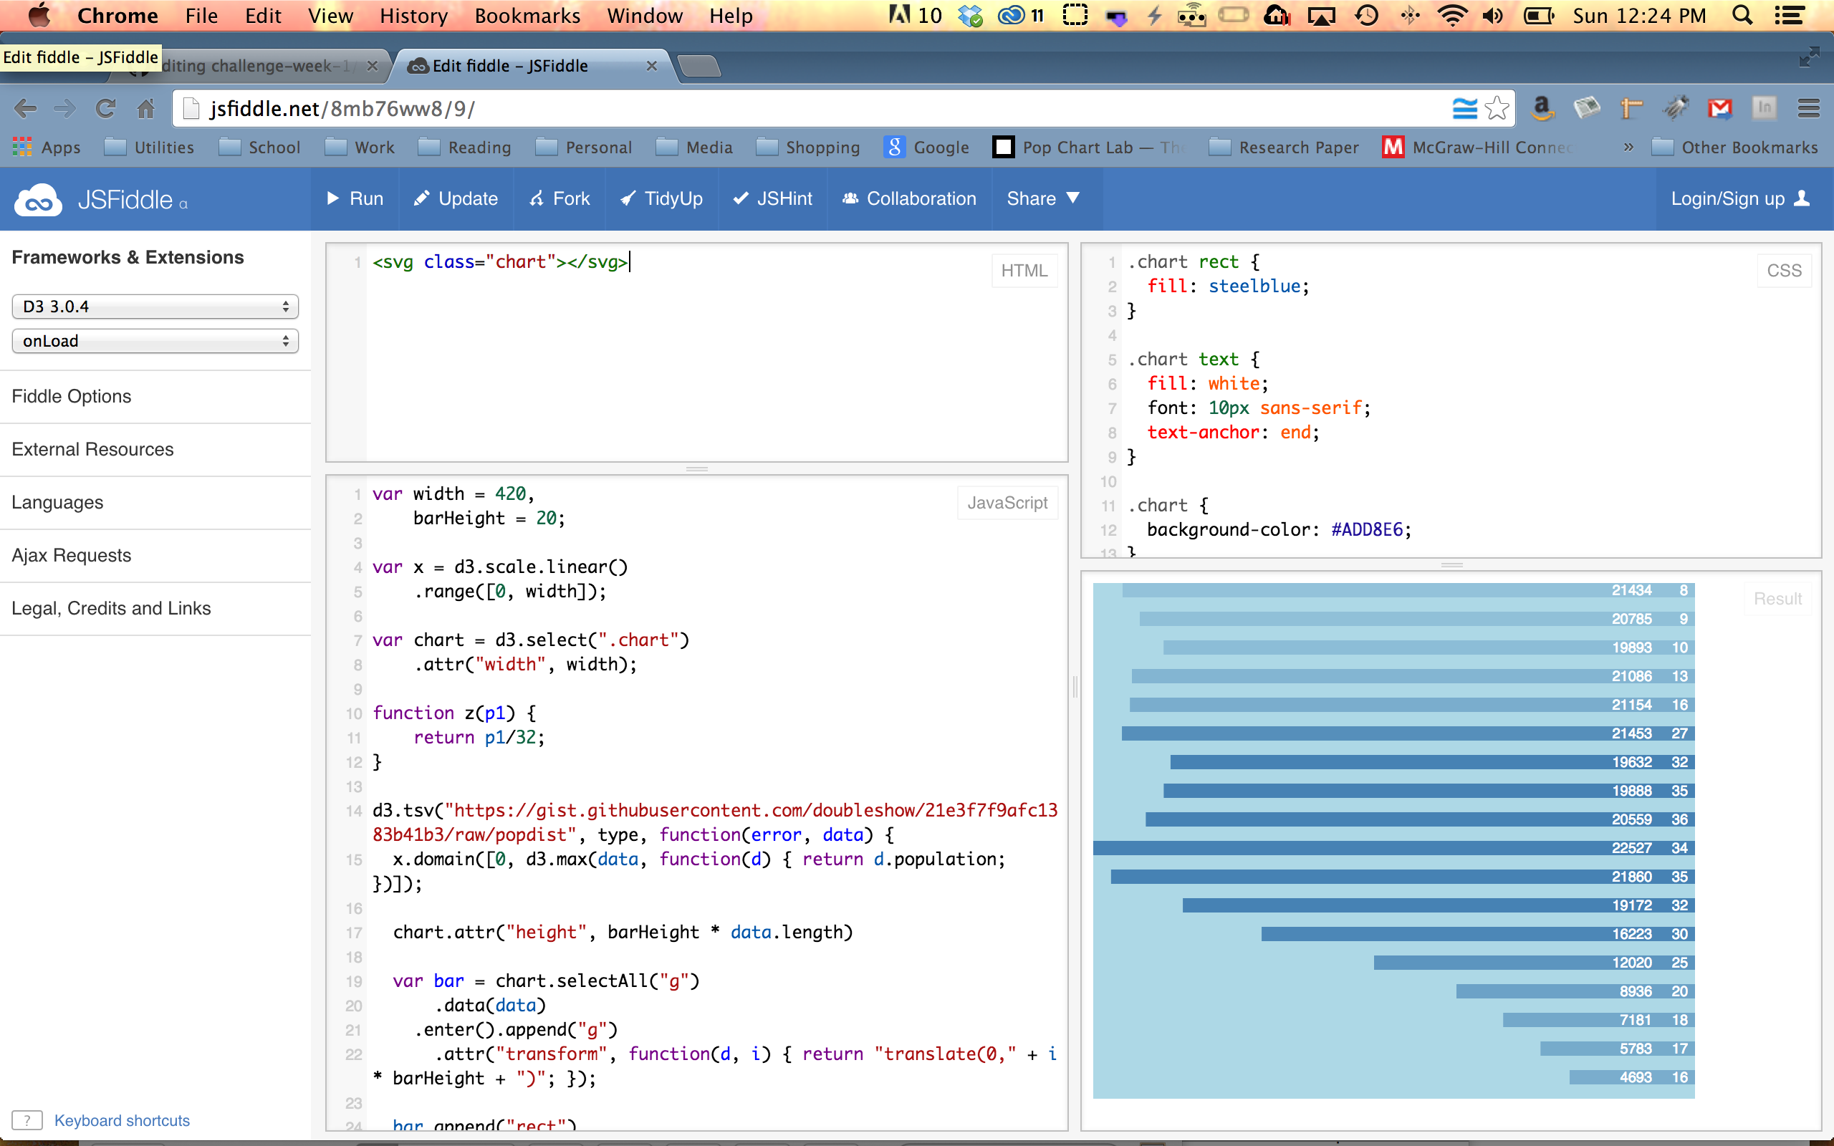Start a Collaboration session
The width and height of the screenshot is (1834, 1146).
tap(909, 198)
